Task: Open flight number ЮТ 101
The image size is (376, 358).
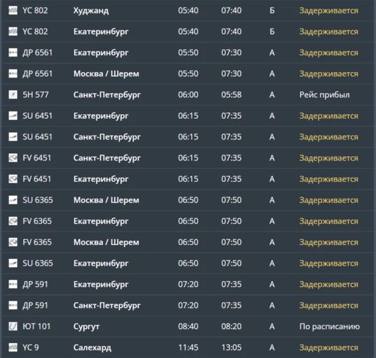Action: tap(37, 326)
